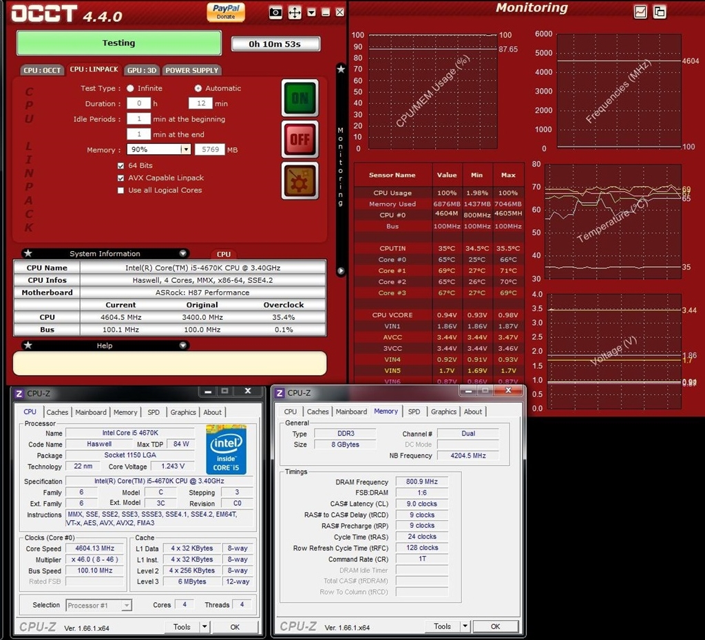Click Tools in the left CPU-Z window
705x640 pixels.
(x=182, y=626)
